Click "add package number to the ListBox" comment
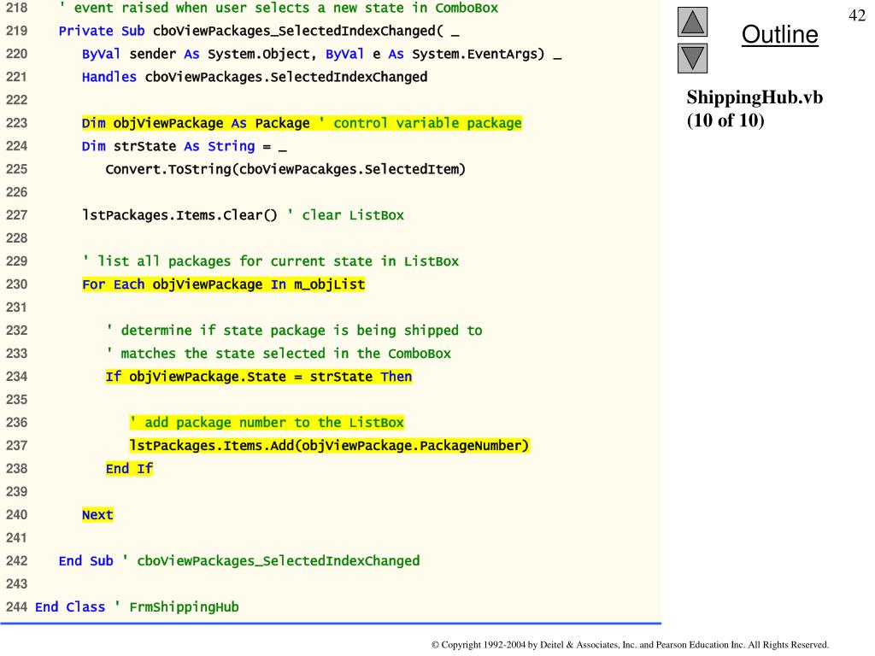The width and height of the screenshot is (875, 656). (267, 423)
